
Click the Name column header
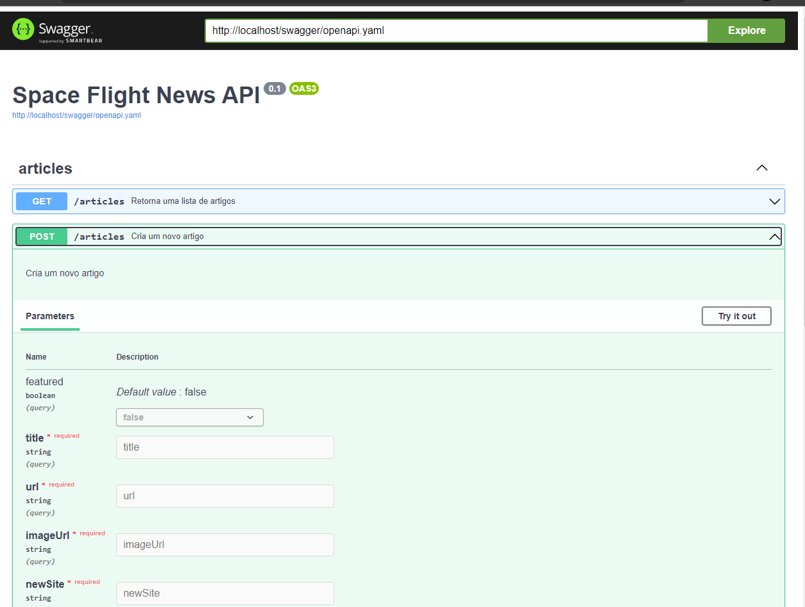pos(36,357)
